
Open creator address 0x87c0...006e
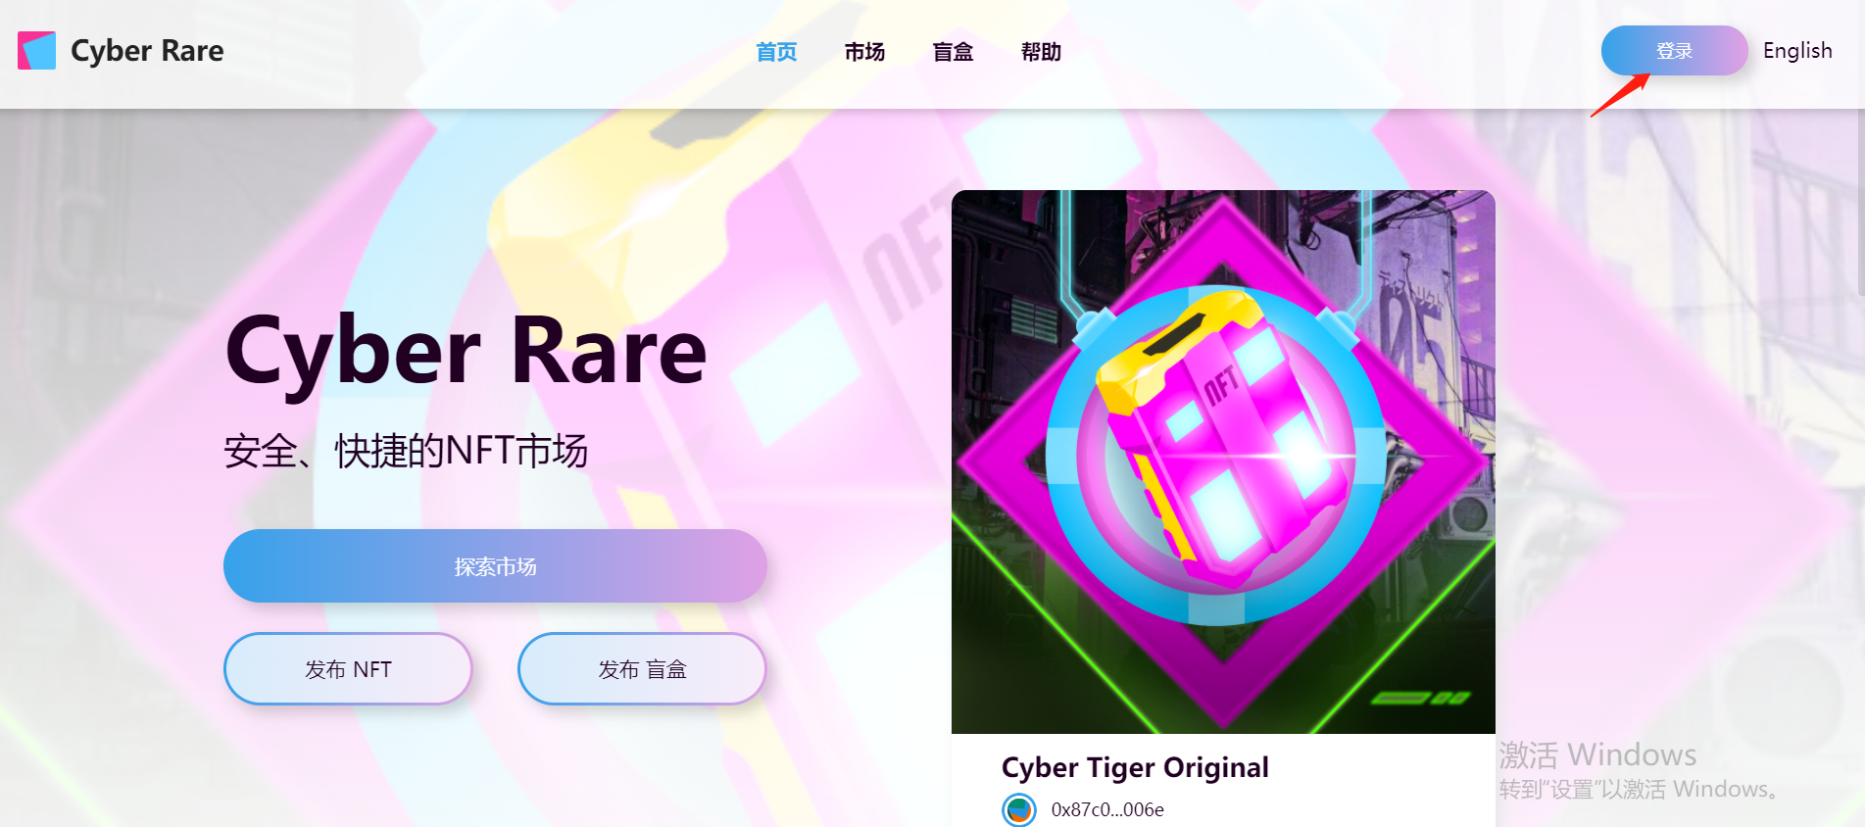click(1107, 809)
